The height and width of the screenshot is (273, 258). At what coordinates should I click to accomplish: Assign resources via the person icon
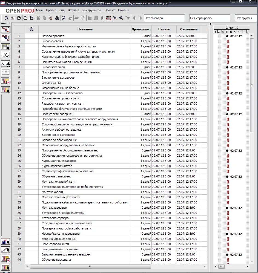pos(102,18)
